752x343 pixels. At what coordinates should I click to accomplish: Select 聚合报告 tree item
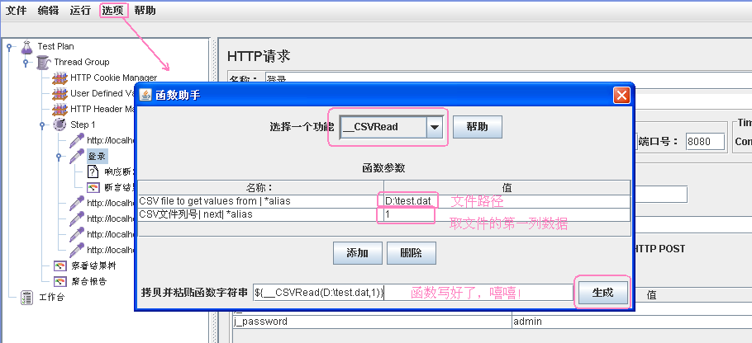pyautogui.click(x=88, y=281)
